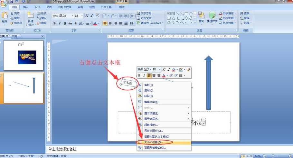This screenshot has height=158, width=293.
Task: Toggle Underline in the ribbon font group
Action: tap(65, 24)
